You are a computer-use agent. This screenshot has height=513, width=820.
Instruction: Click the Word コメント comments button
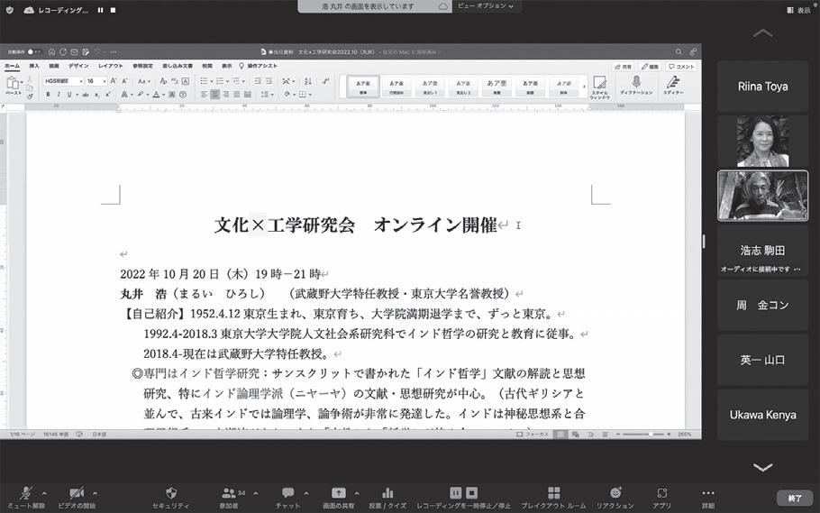[681, 67]
